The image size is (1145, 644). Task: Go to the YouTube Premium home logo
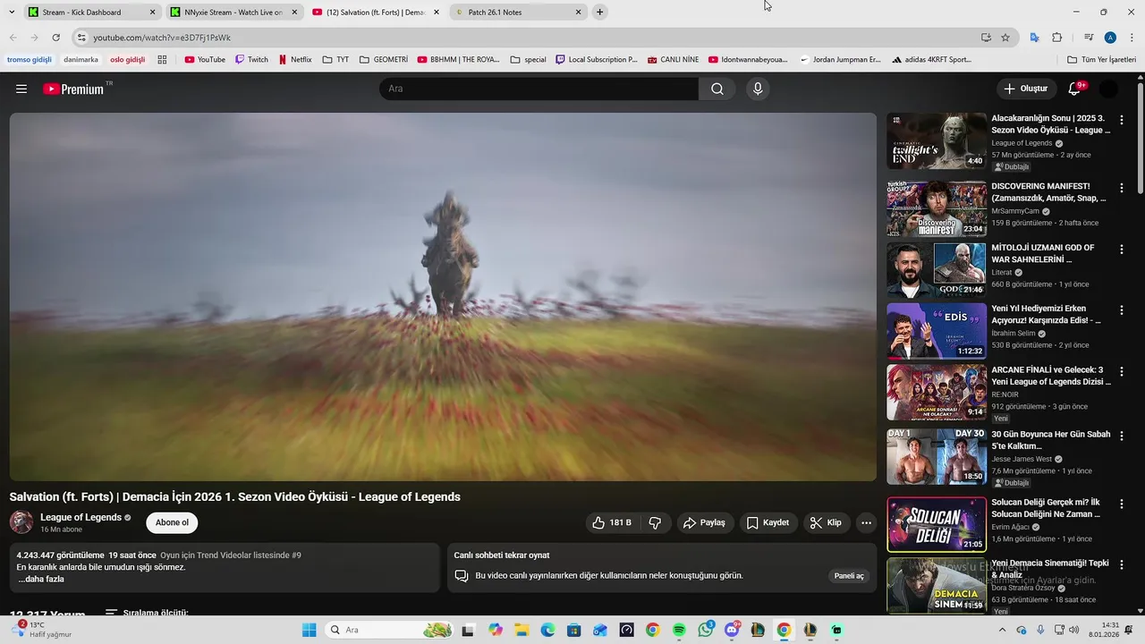[75, 89]
